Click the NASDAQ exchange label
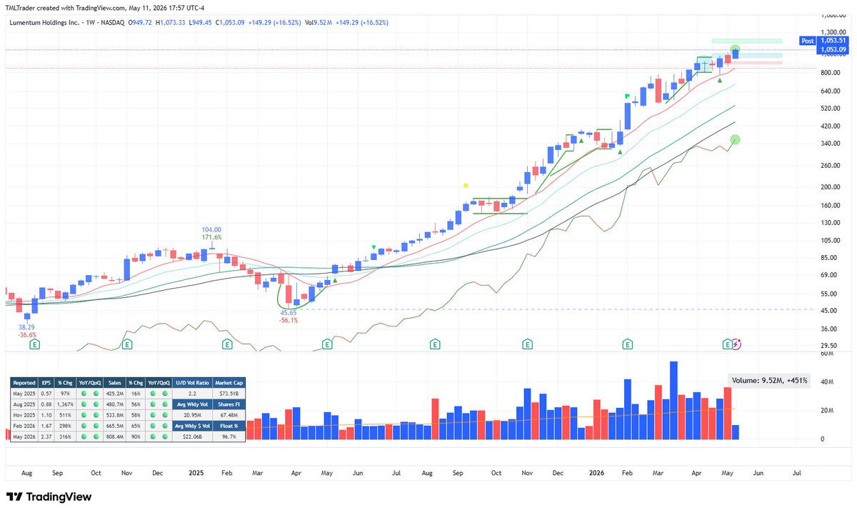This screenshot has height=513, width=857. click(113, 22)
